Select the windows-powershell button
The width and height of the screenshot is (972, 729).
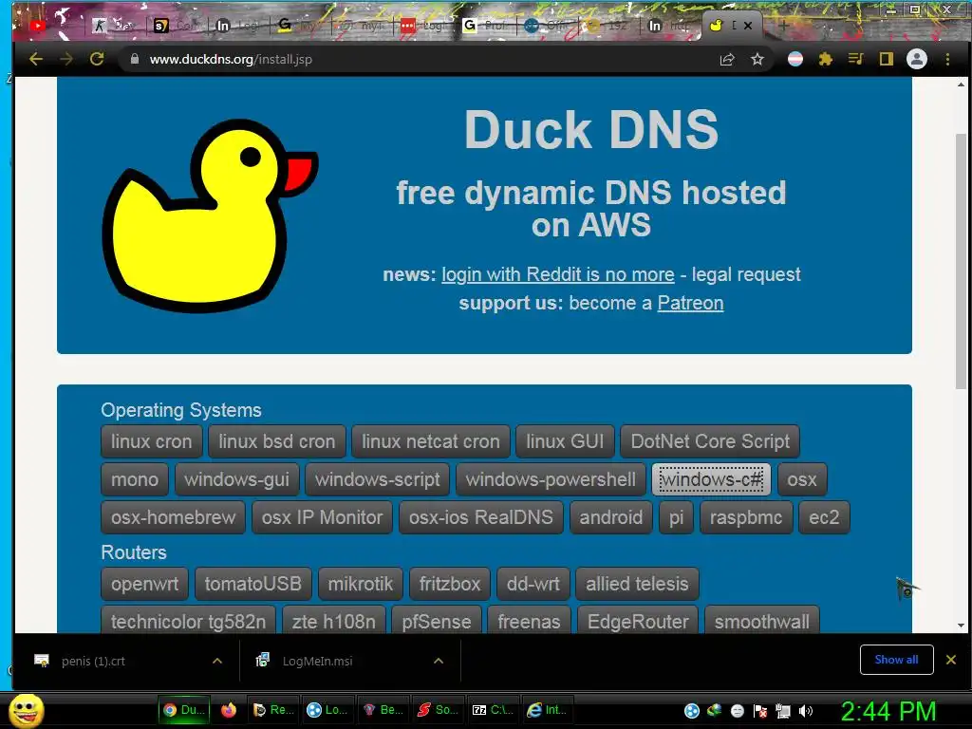[551, 479]
